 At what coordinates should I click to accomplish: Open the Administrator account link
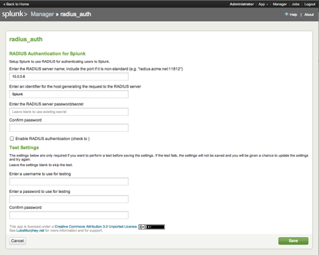[x=242, y=4]
